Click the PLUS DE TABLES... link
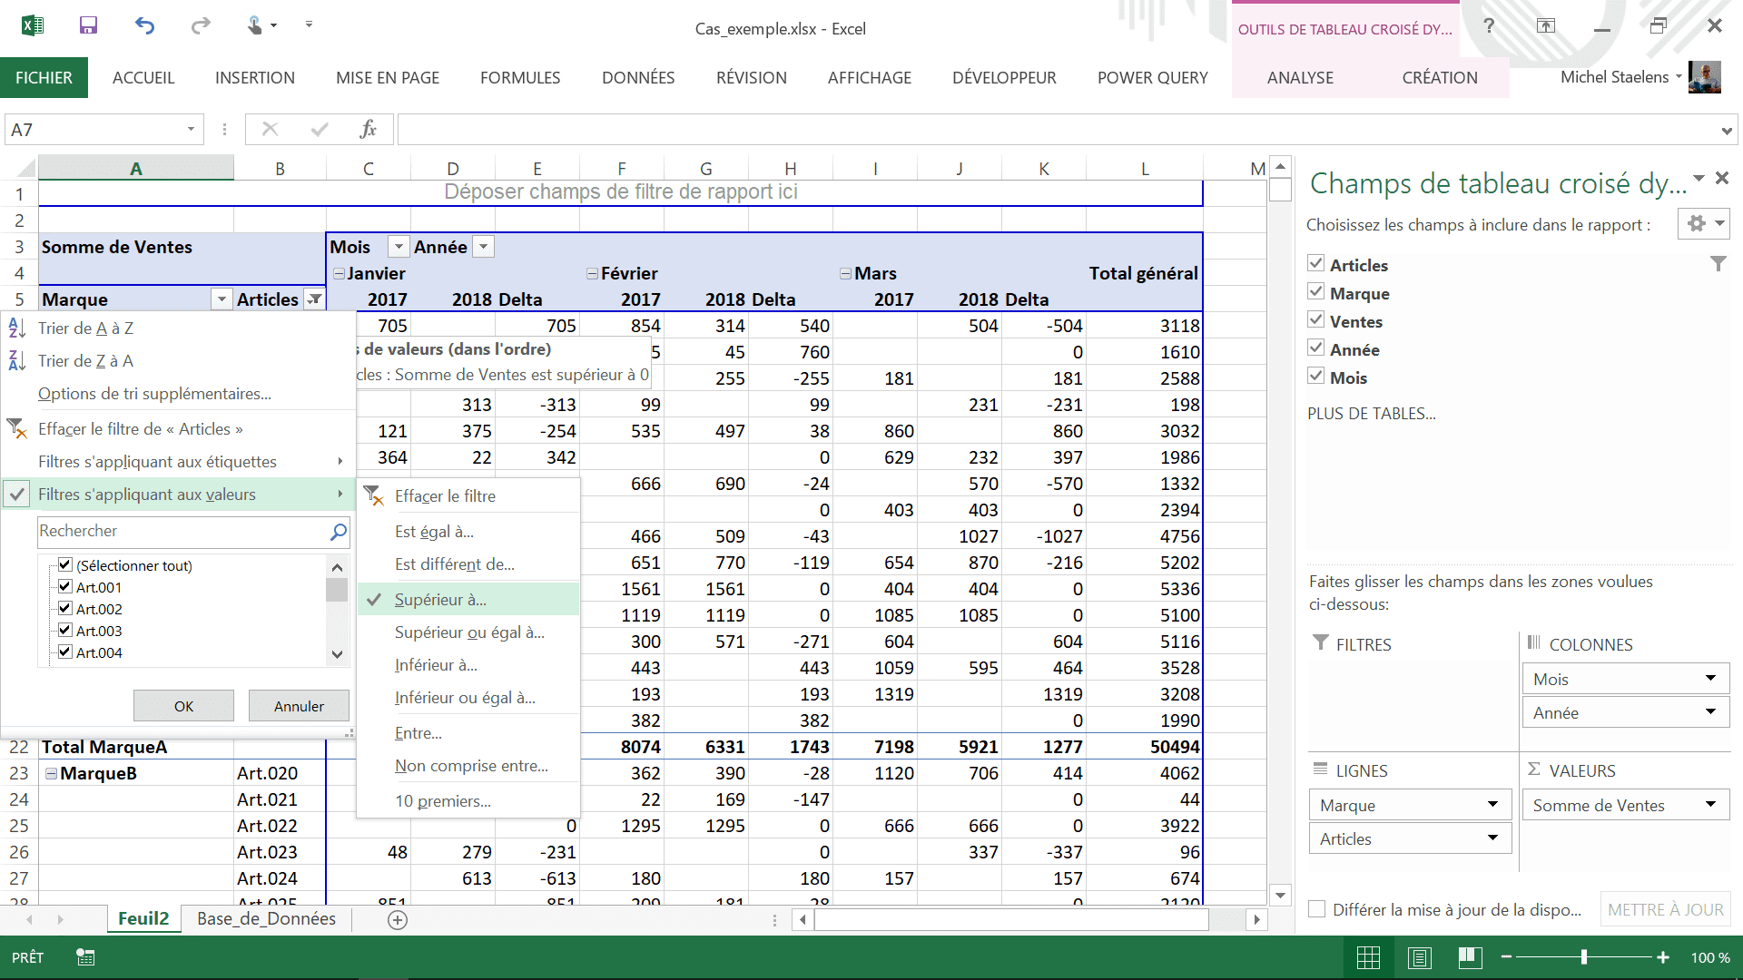 (x=1371, y=414)
